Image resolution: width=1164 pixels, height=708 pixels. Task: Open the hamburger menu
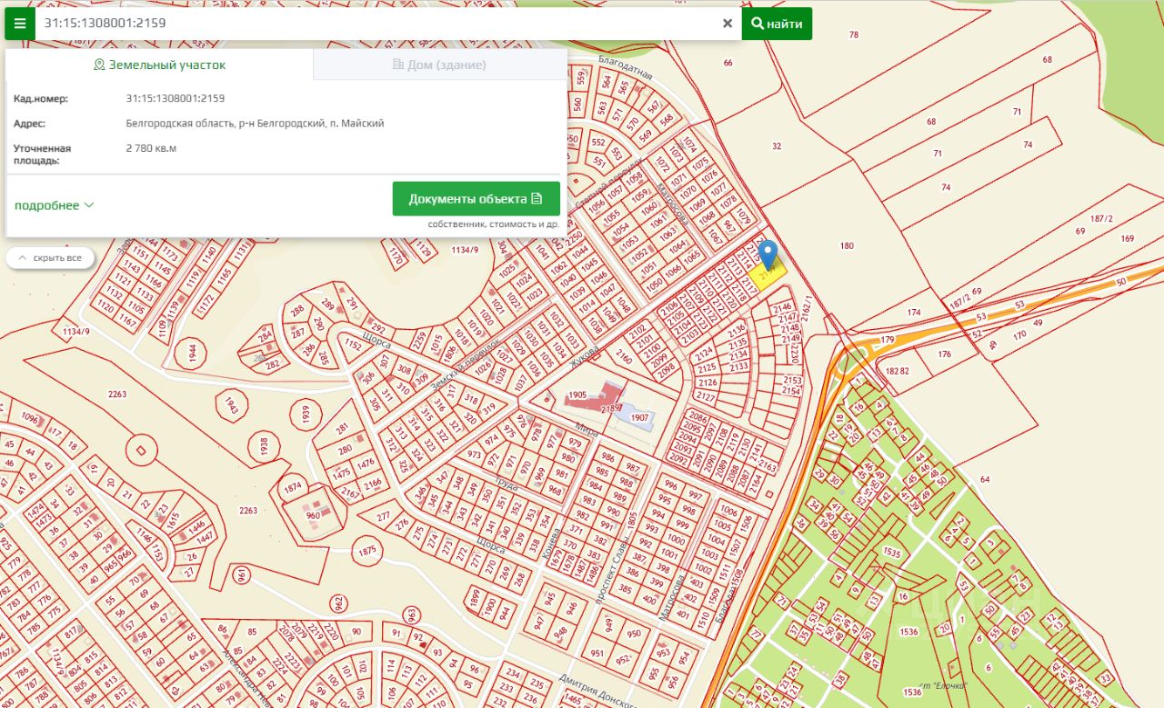(20, 24)
